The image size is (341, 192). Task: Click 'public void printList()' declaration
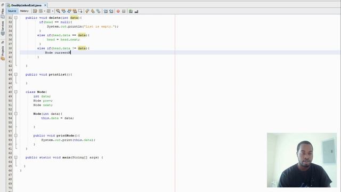coord(48,75)
